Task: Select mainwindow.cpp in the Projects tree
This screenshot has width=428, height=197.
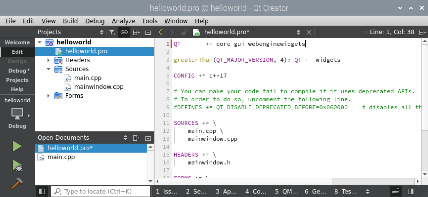Action: [99, 87]
